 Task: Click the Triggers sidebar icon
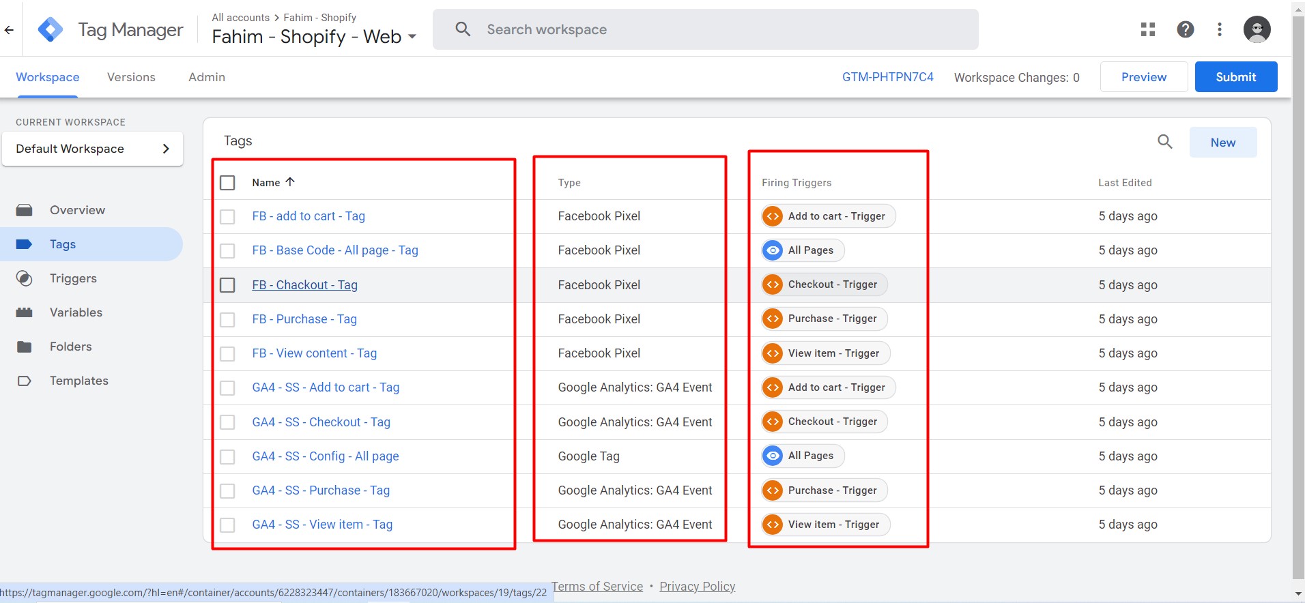[x=25, y=278]
